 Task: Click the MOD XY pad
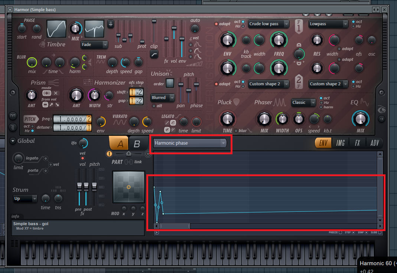click(x=128, y=187)
